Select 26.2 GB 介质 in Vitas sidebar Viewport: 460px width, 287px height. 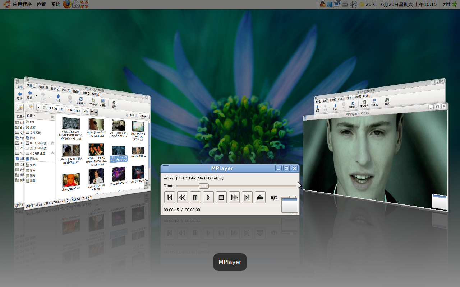pyautogui.click(x=36, y=148)
